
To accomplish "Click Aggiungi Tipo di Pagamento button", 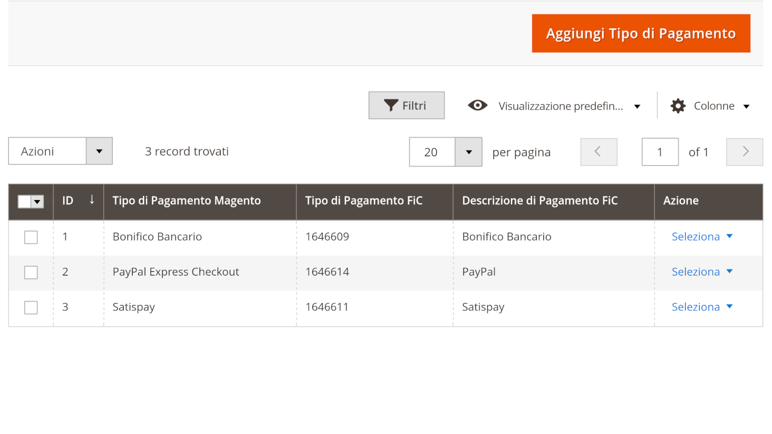I will (641, 34).
